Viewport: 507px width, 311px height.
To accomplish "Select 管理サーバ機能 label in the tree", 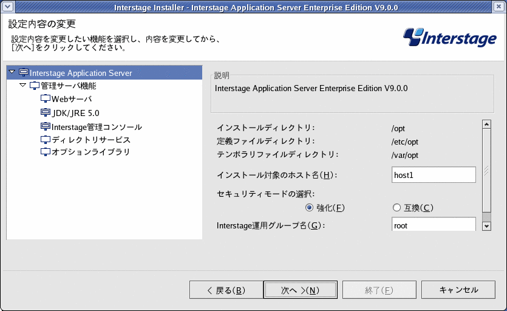I will click(x=68, y=86).
